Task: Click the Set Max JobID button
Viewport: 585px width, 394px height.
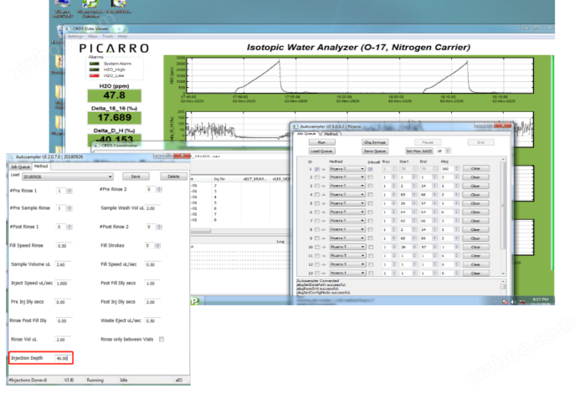Action: coord(419,151)
